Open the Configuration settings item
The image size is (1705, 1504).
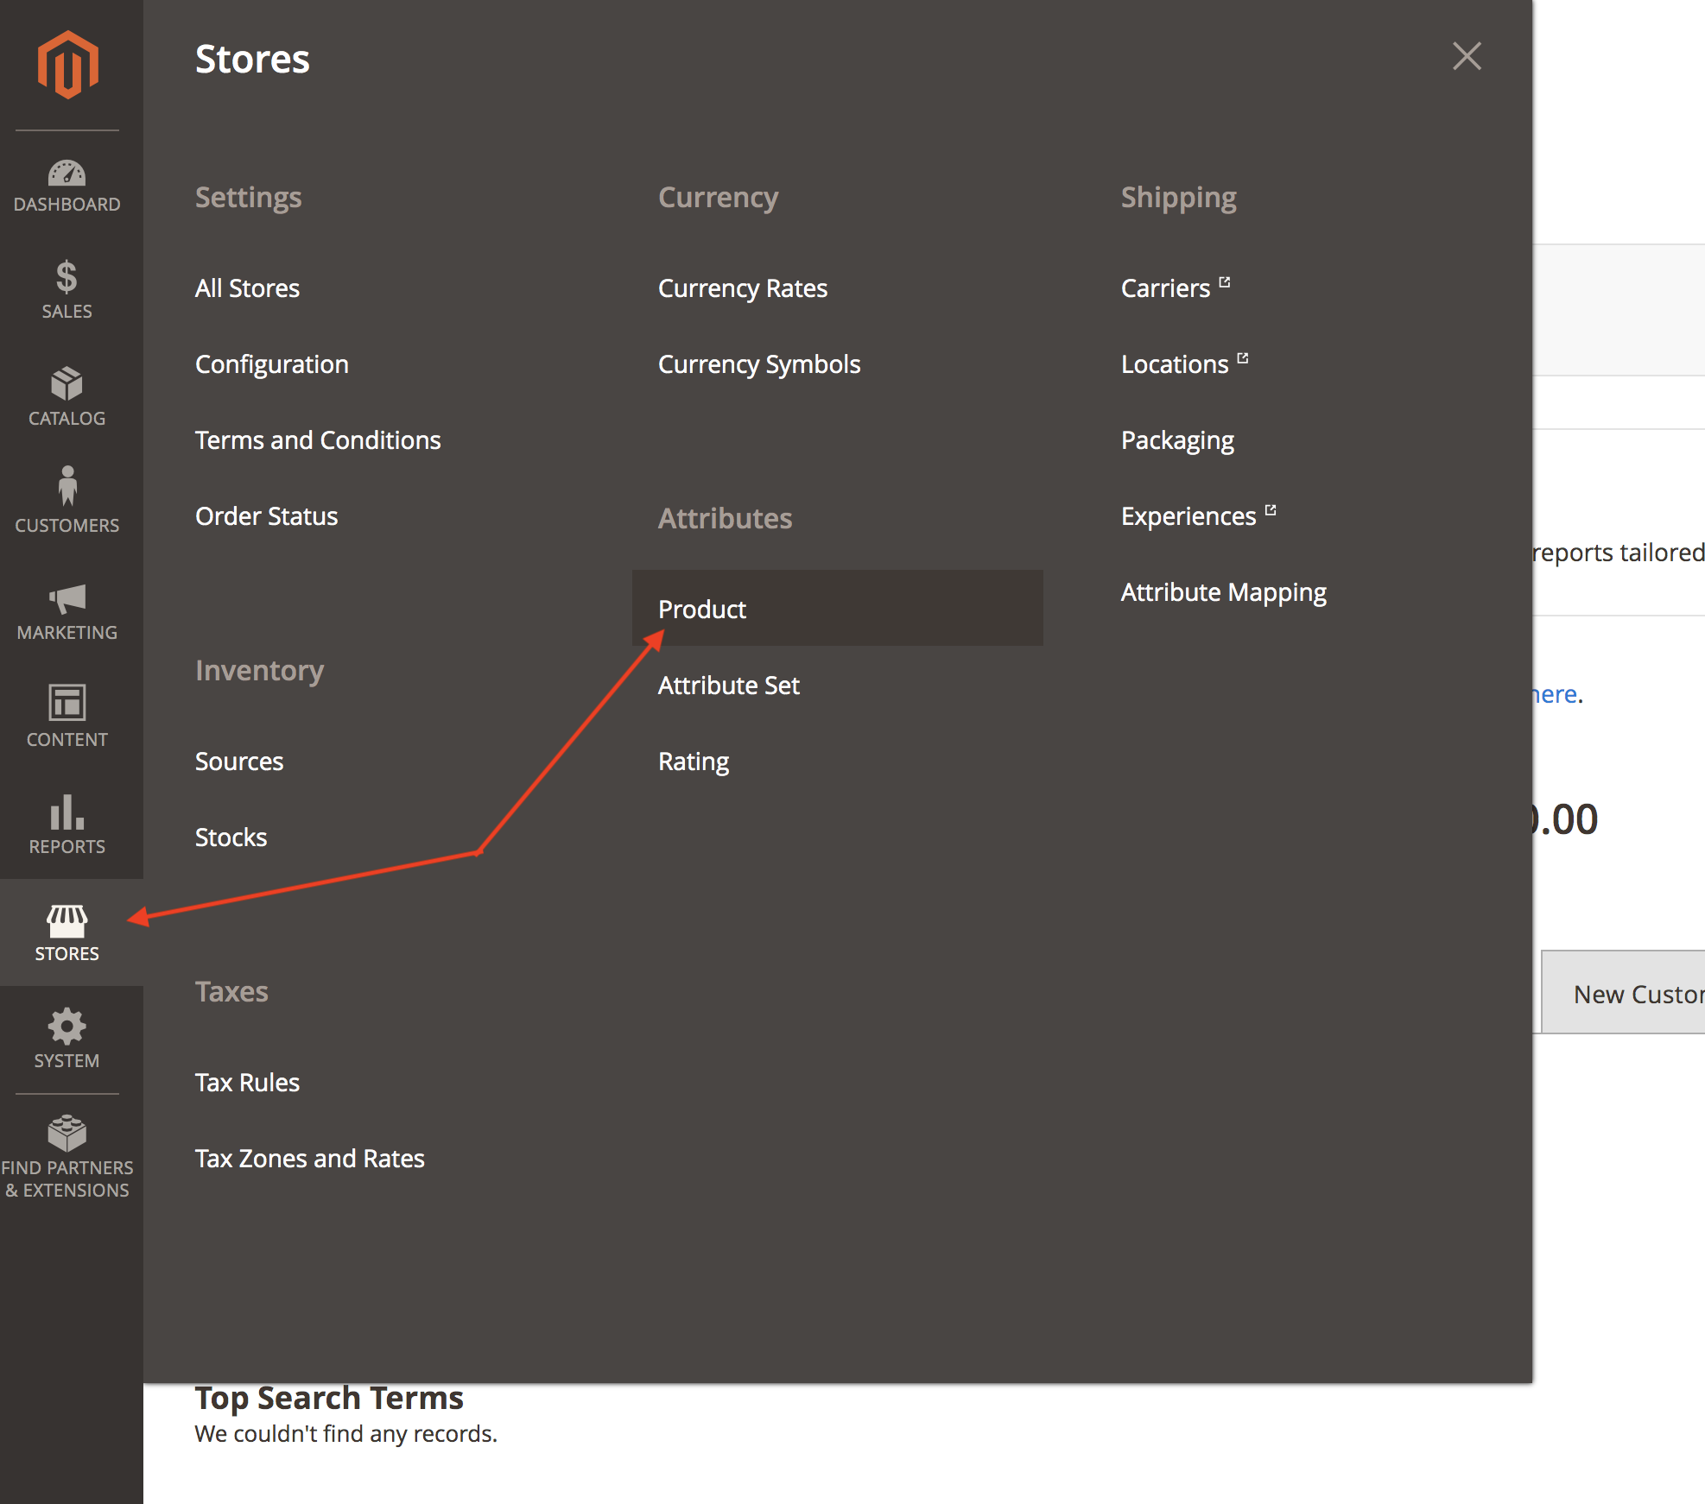[271, 364]
